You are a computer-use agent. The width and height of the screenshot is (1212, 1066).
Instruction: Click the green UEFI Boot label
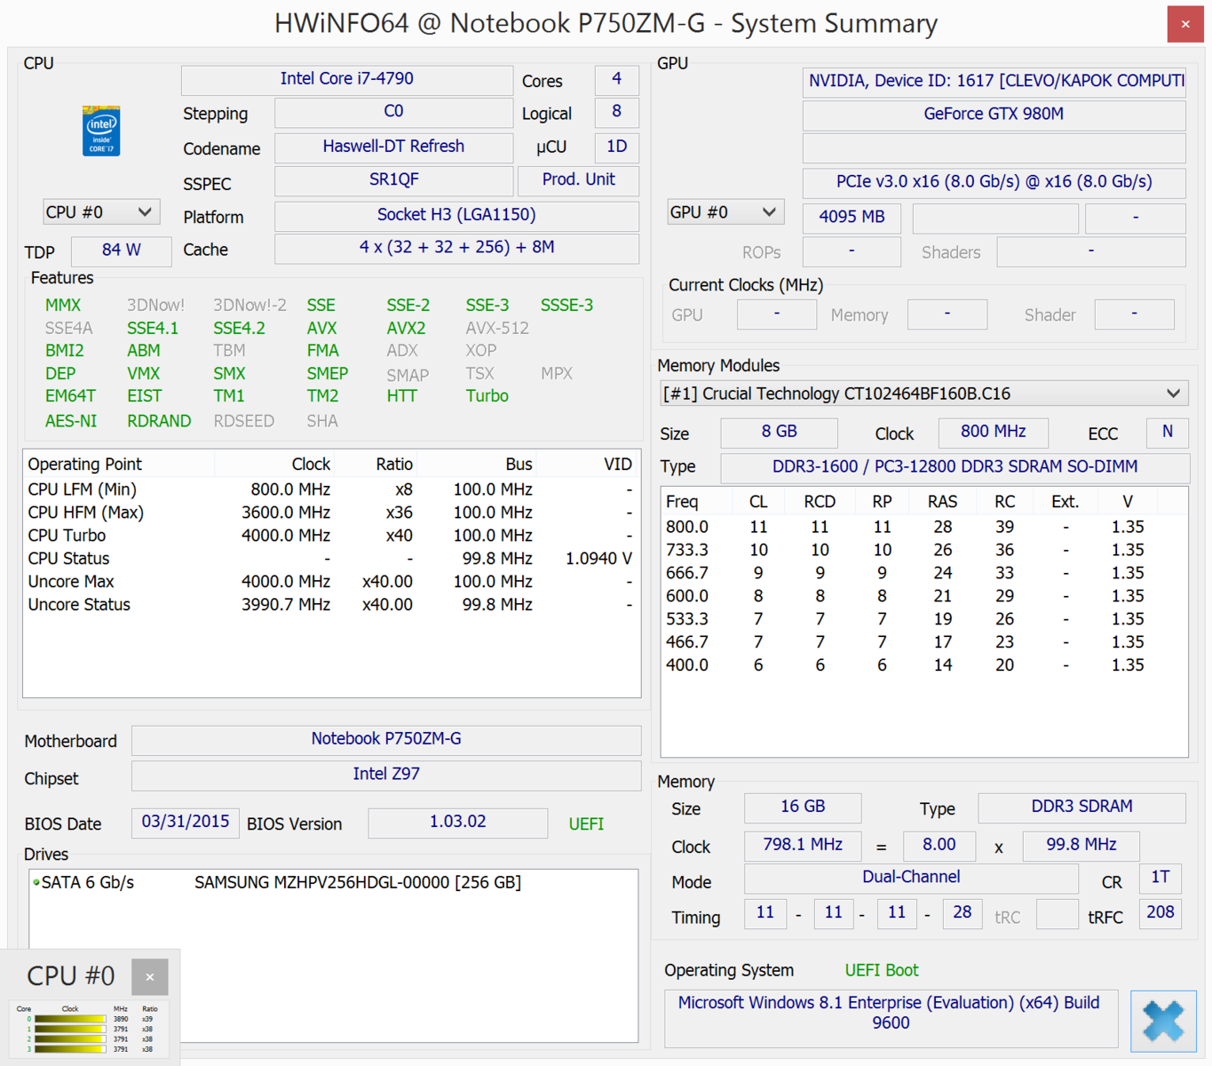pos(881,971)
